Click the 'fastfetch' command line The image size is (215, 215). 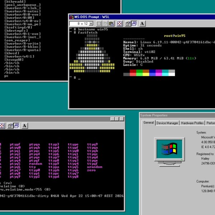coord(83,33)
